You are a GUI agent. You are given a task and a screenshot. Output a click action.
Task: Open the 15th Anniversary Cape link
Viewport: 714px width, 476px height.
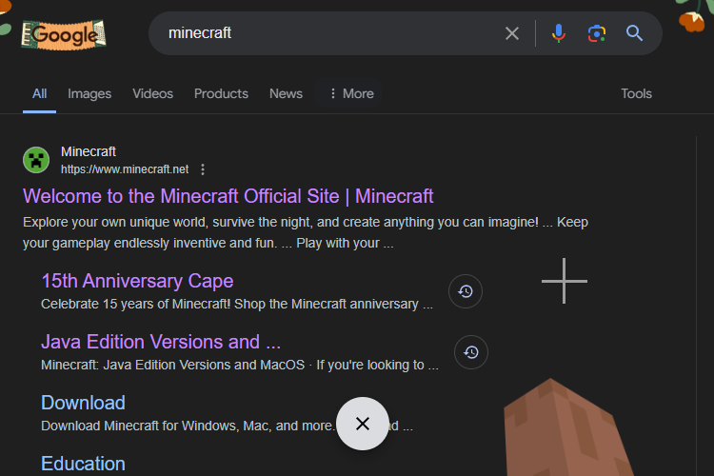[137, 281]
